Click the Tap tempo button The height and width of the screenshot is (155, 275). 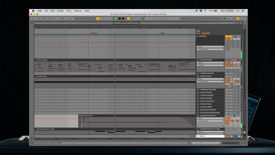point(39,19)
